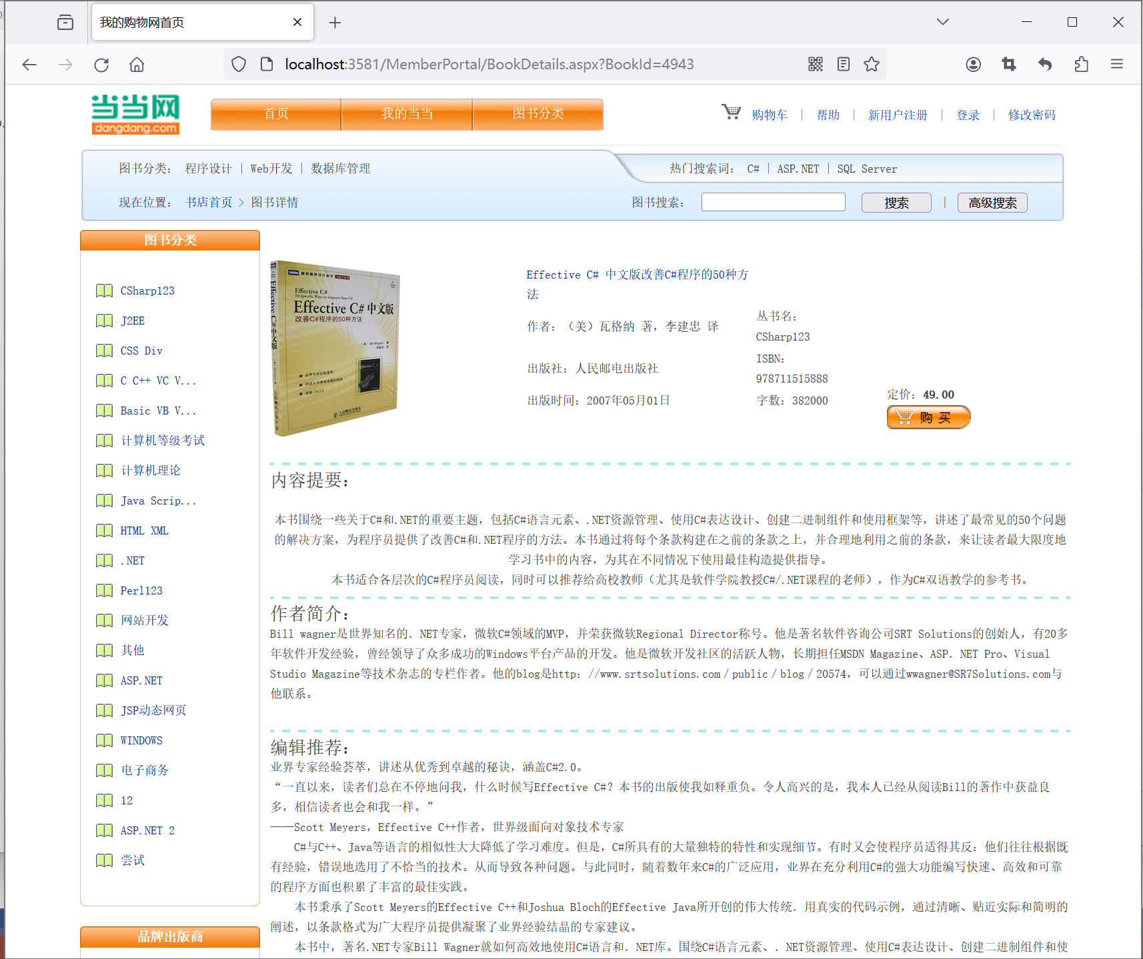Open the browser account profile icon
Viewport: 1143px width, 959px height.
[973, 64]
